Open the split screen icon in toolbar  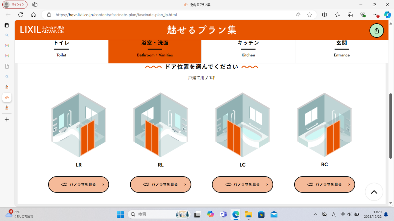[x=325, y=15]
